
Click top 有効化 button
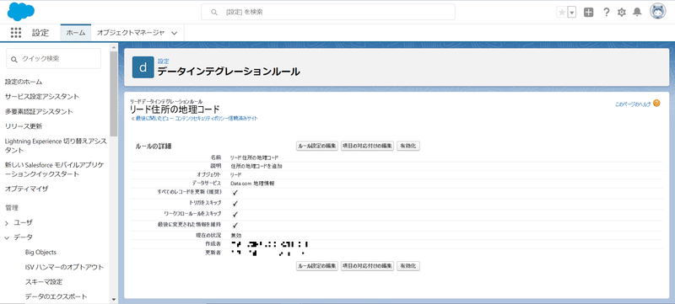[408, 146]
